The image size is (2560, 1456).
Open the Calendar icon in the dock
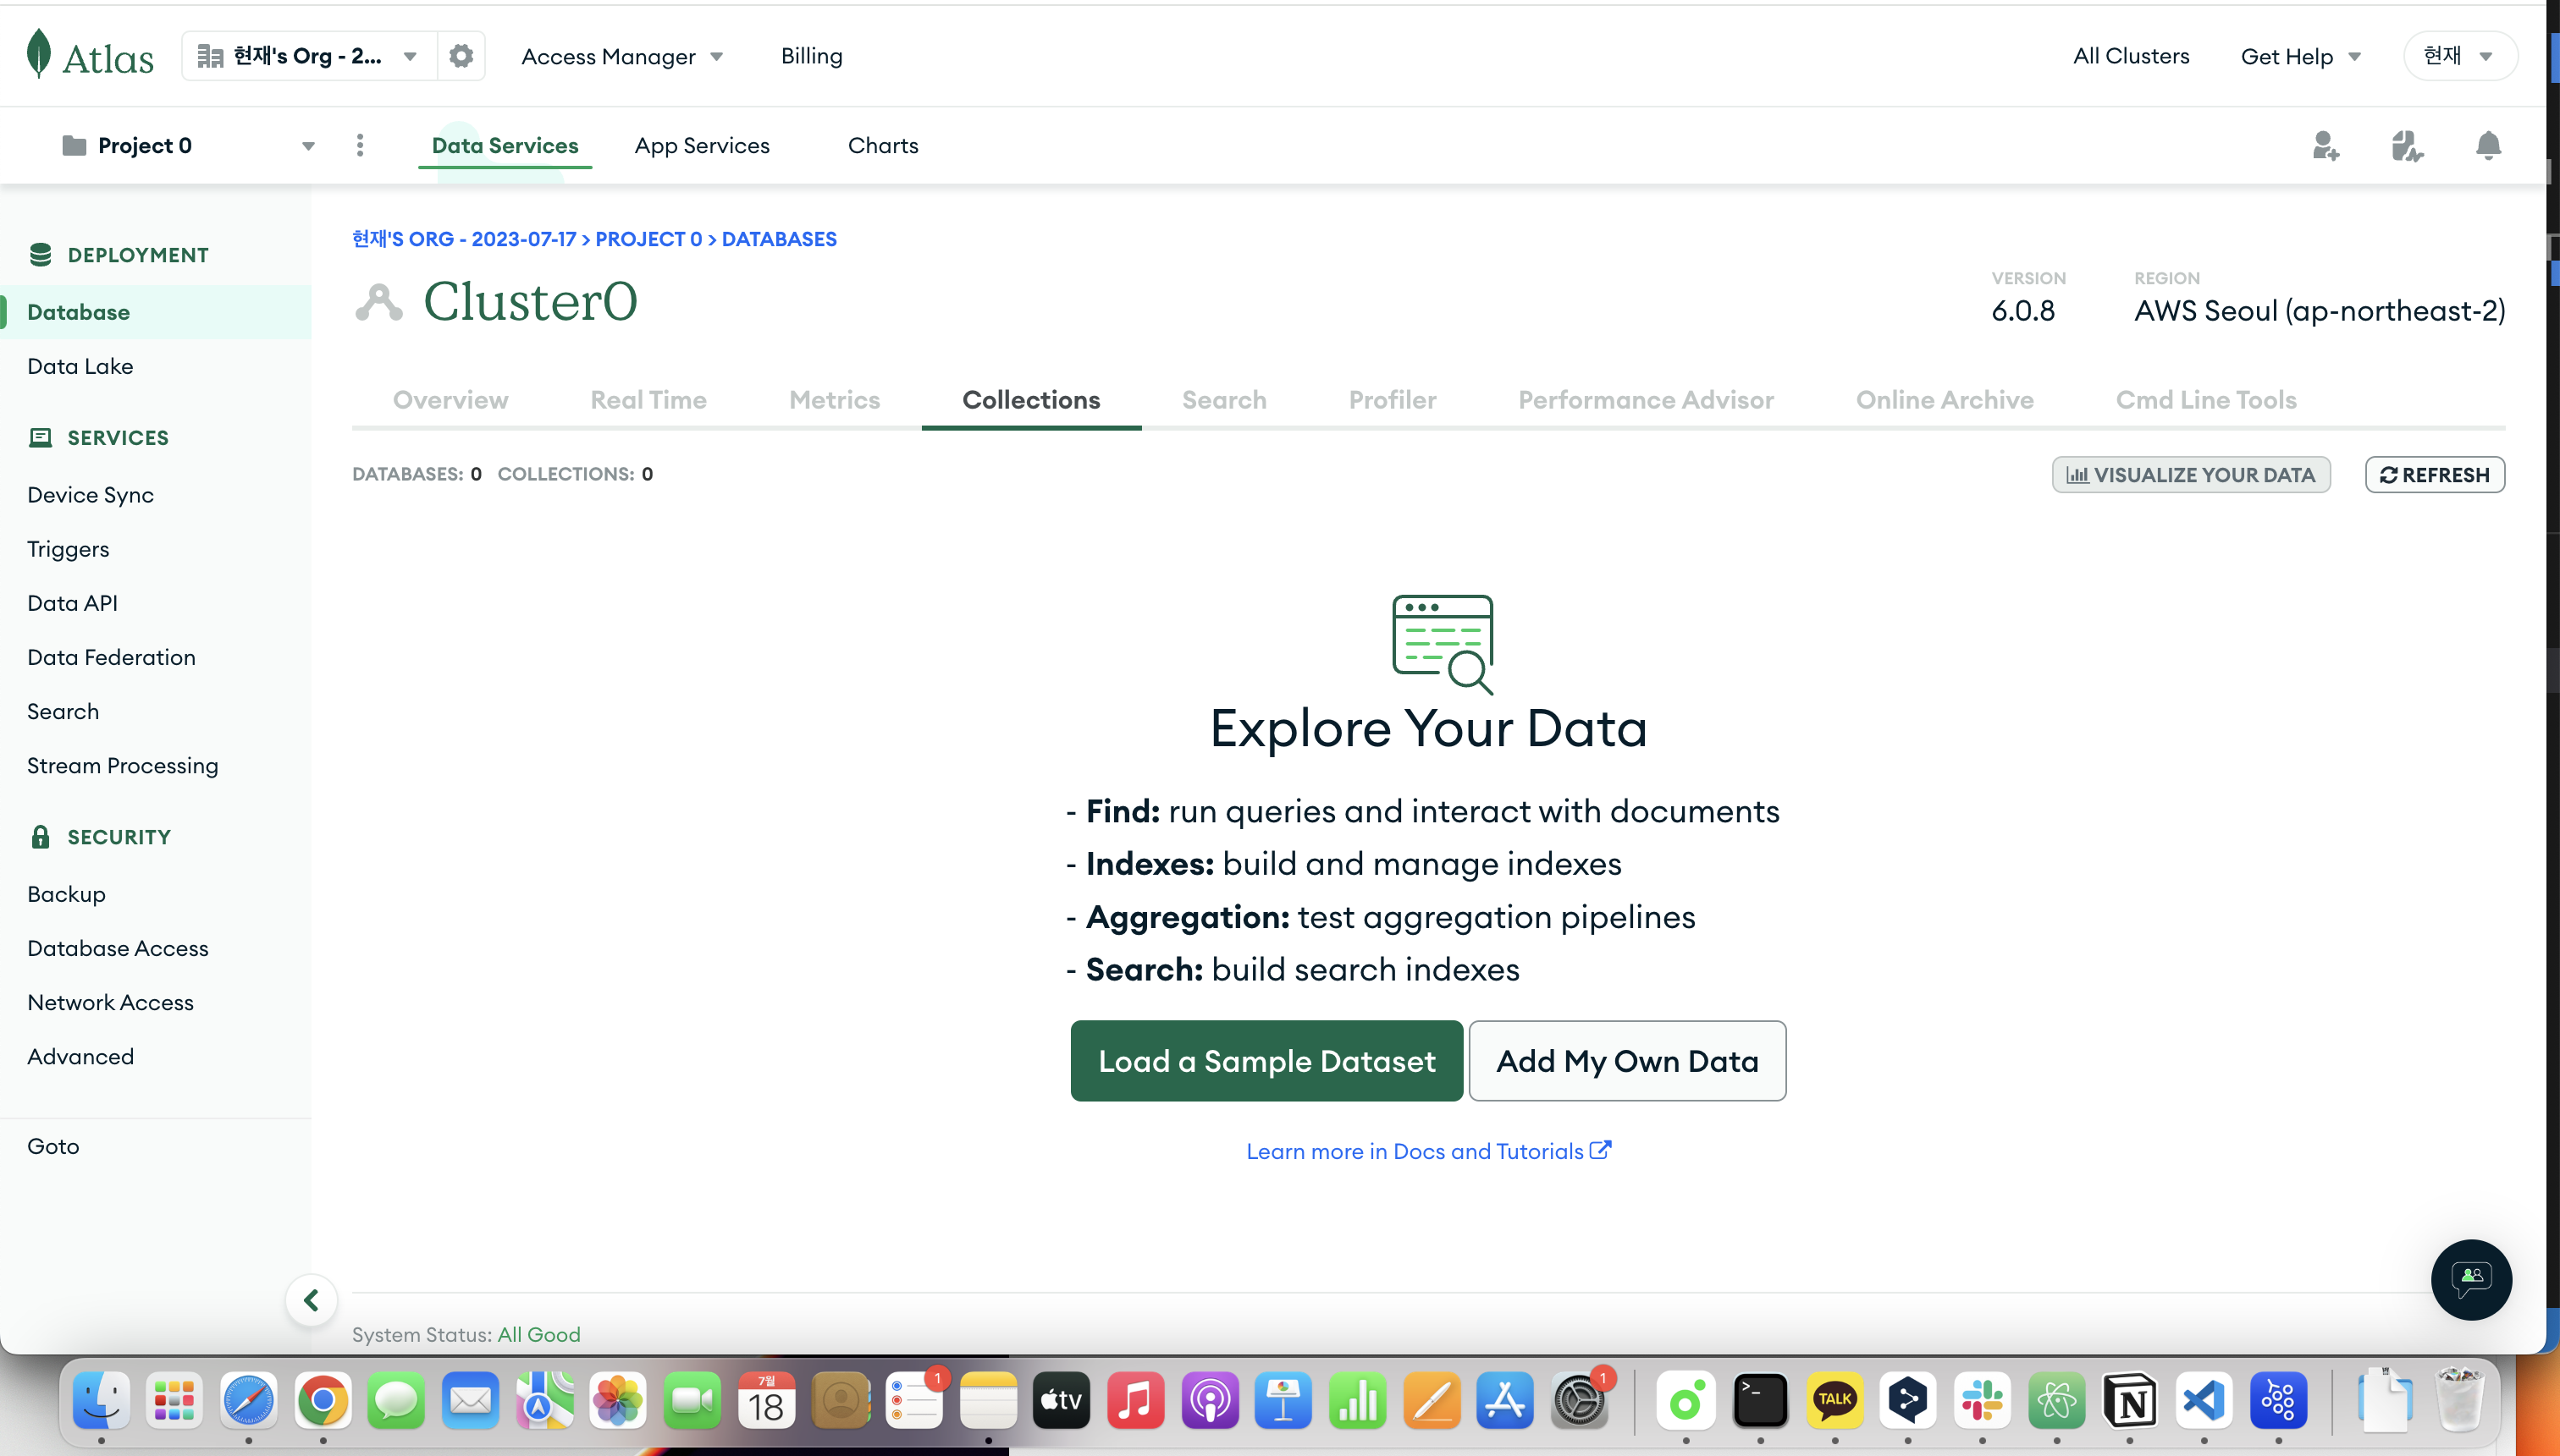click(x=766, y=1400)
